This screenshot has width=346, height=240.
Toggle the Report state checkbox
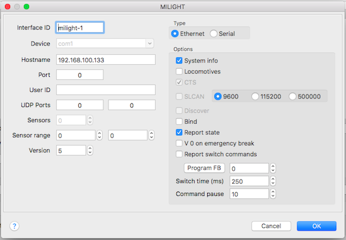(x=179, y=132)
